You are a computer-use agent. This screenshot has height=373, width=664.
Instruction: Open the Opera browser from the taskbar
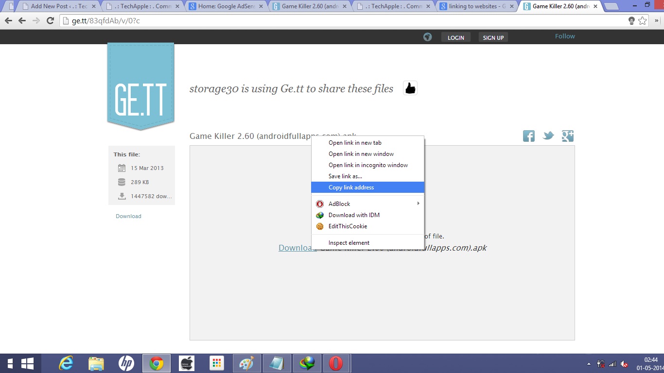[x=336, y=363]
